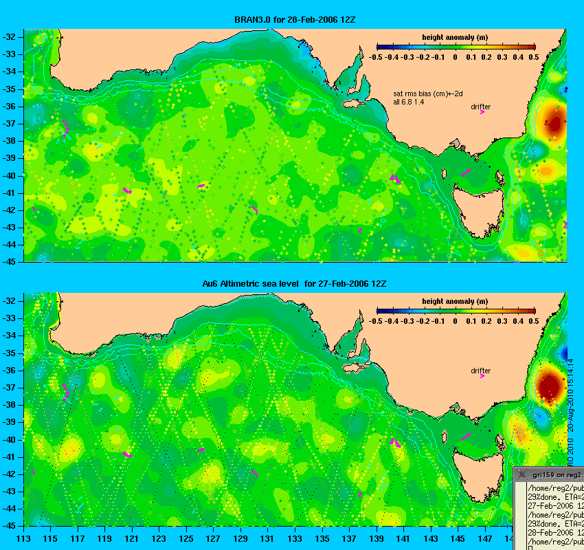The image size is (584, 550).
Task: Select the 'gri159 on reg2:' terminal title bar
Action: 549,474
